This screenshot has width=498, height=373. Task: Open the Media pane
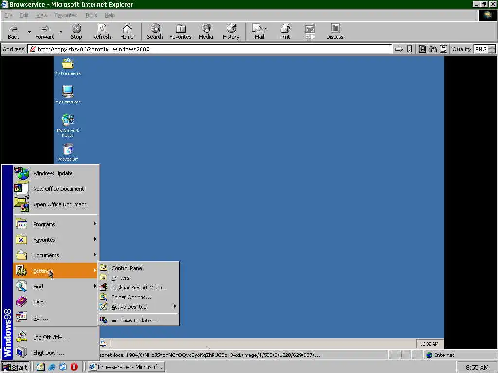pyautogui.click(x=206, y=32)
